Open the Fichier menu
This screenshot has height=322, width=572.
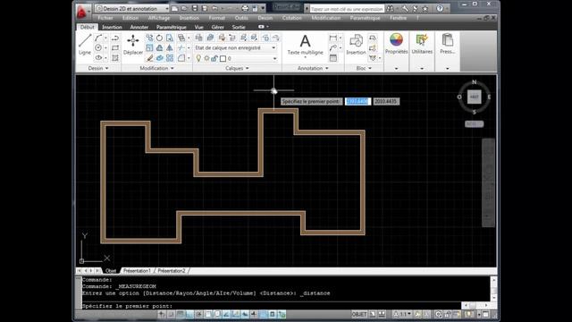(105, 18)
